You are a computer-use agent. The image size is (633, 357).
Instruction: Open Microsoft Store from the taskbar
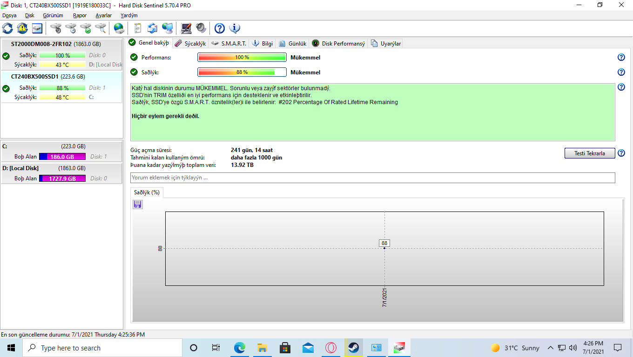click(285, 348)
